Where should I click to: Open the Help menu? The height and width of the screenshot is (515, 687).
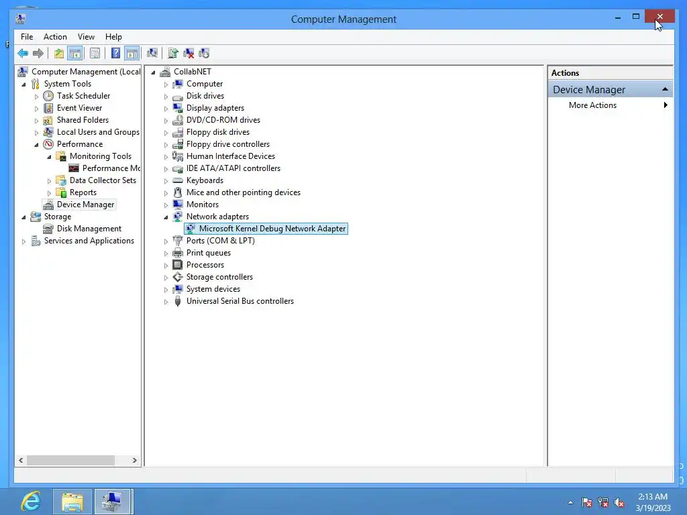coord(113,37)
